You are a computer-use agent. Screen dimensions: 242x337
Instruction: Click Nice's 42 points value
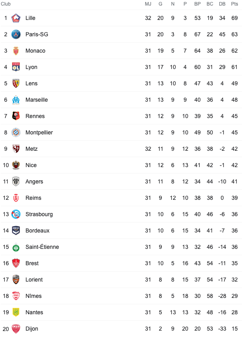coord(234,165)
